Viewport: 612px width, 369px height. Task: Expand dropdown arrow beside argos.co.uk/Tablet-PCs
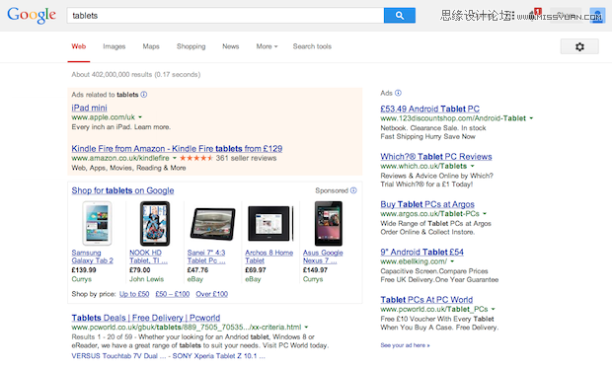click(485, 213)
